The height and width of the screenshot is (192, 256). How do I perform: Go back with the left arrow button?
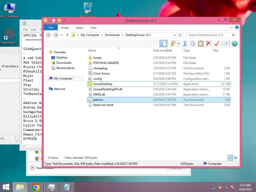pyautogui.click(x=49, y=35)
